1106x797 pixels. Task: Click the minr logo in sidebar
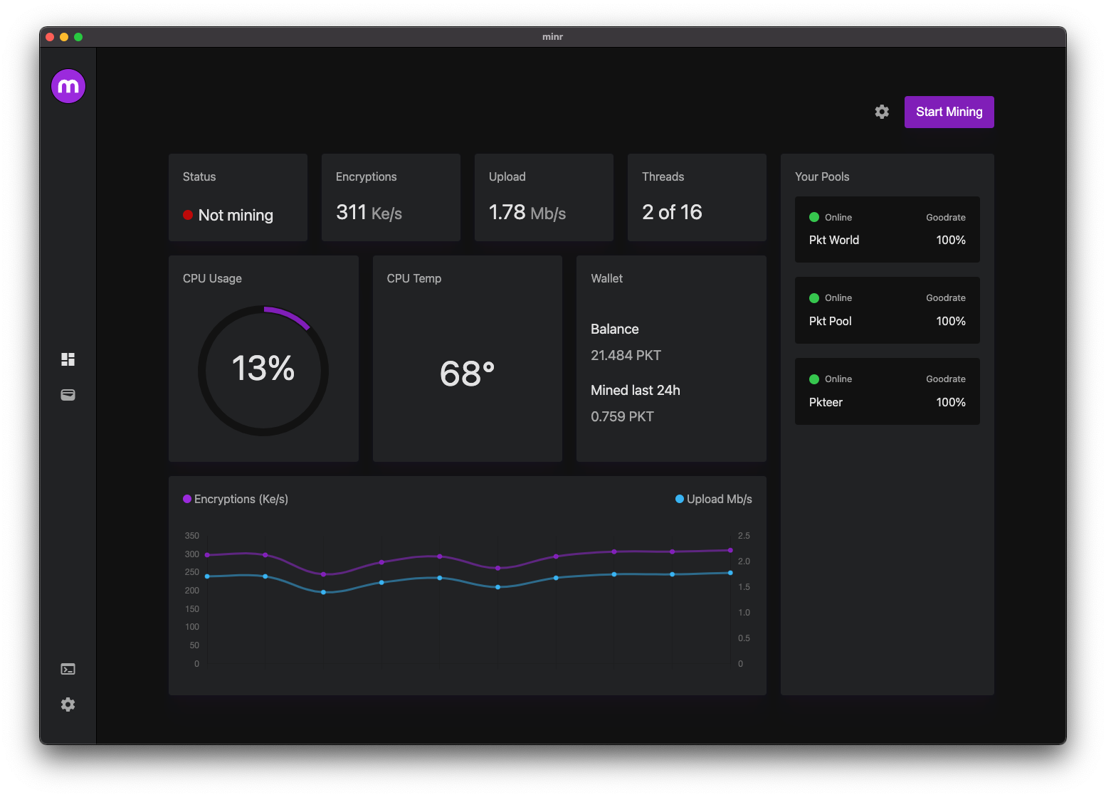(68, 86)
